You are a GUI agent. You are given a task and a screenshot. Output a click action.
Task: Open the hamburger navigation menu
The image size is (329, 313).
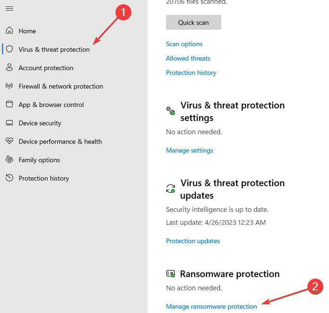pos(10,9)
